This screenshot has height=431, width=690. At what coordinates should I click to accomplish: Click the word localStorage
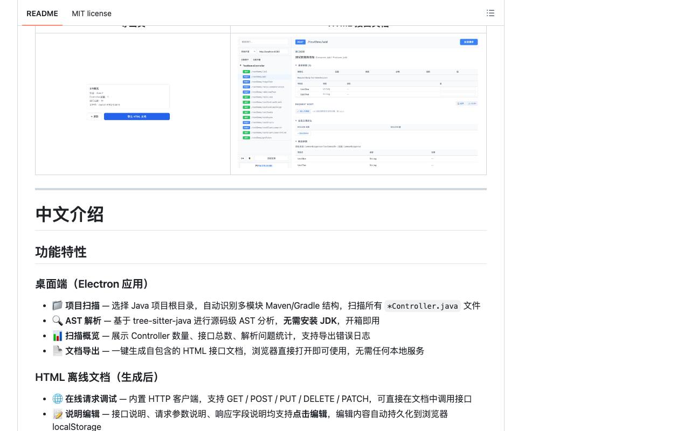(77, 427)
